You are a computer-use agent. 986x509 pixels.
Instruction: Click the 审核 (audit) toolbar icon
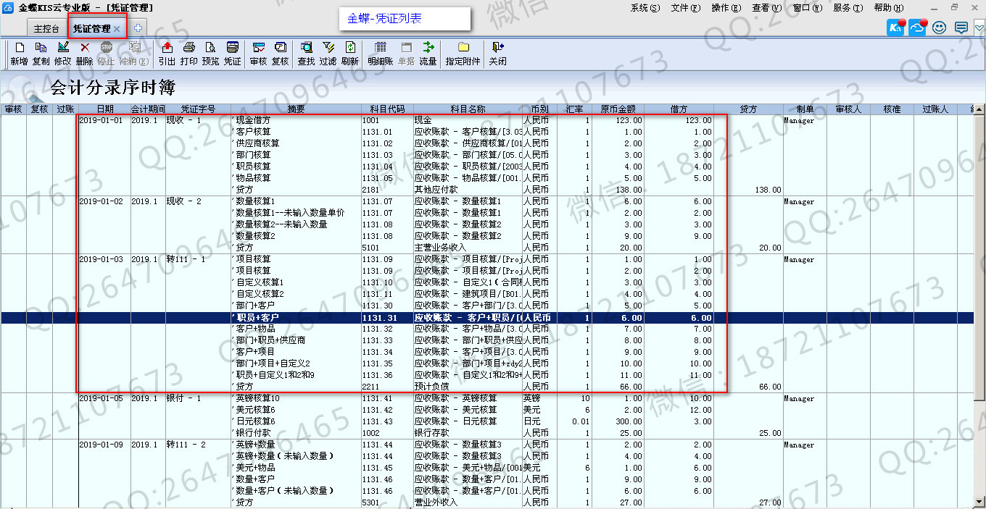tap(258, 48)
